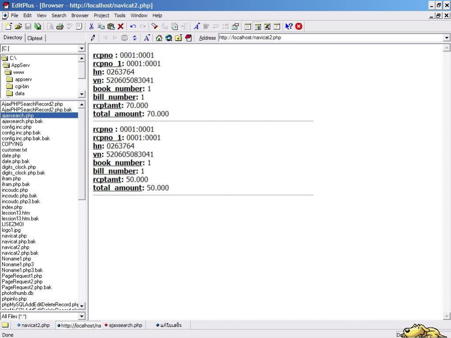
Task: Click the browser Refresh icon
Action: tap(135, 38)
